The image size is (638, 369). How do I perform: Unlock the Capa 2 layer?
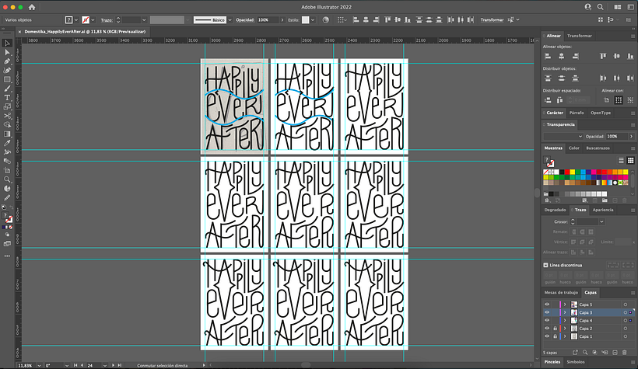555,329
